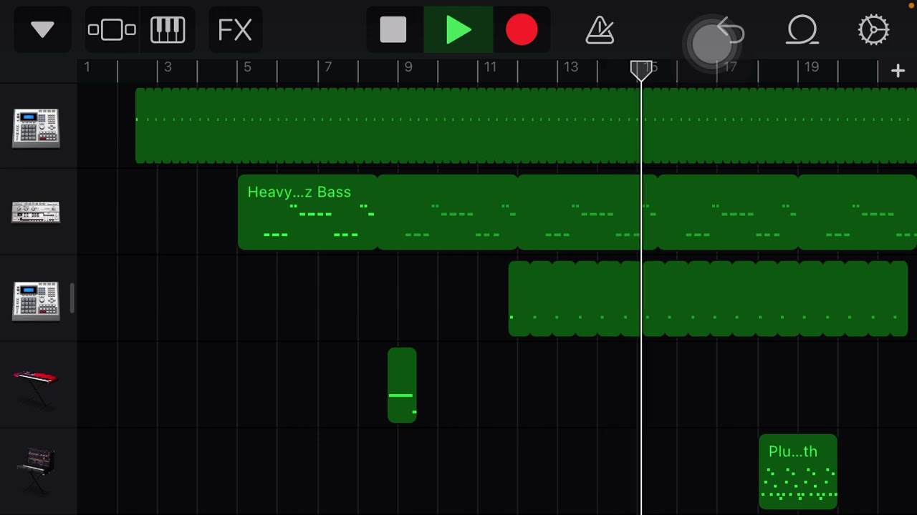Tap bar 13 on the ruler
Screen dimensions: 917x515
pyautogui.click(x=570, y=67)
